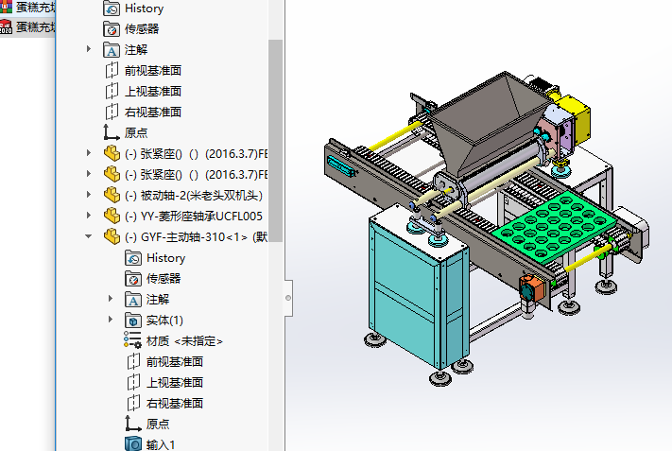Image resolution: width=672 pixels, height=451 pixels.
Task: Click the 材质 material icon
Action: pos(132,340)
